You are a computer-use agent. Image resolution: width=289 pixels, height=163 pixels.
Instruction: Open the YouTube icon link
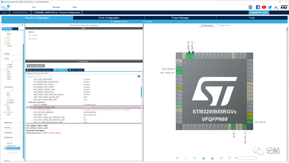[264, 7]
